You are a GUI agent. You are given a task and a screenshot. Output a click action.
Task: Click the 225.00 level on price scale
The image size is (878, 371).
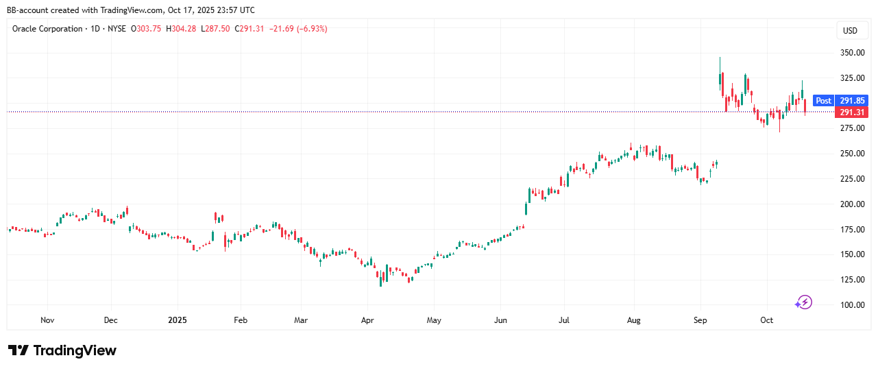pos(852,179)
